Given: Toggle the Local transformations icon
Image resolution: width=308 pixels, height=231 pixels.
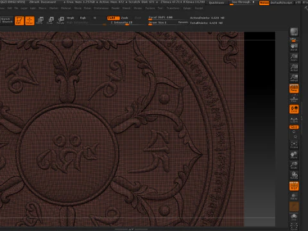Looking at the screenshot, I should click(x=294, y=109).
